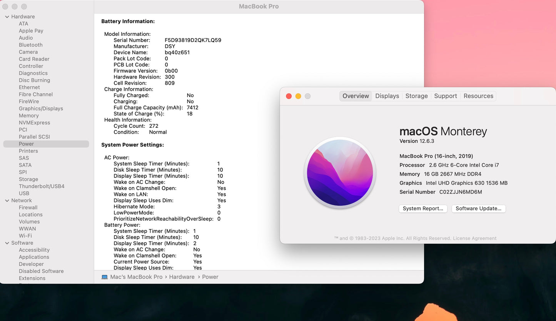Image resolution: width=556 pixels, height=321 pixels.
Task: Go to the Resources tab
Action: point(478,96)
